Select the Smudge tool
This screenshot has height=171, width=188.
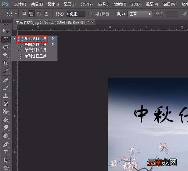pos(5,128)
